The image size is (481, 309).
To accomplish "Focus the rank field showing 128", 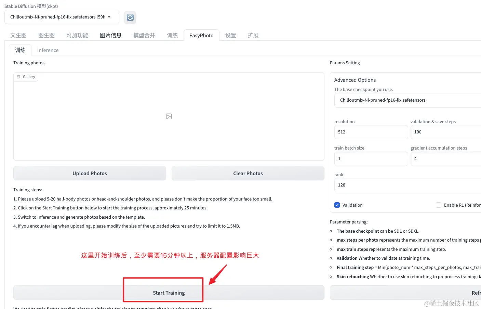I will click(407, 185).
